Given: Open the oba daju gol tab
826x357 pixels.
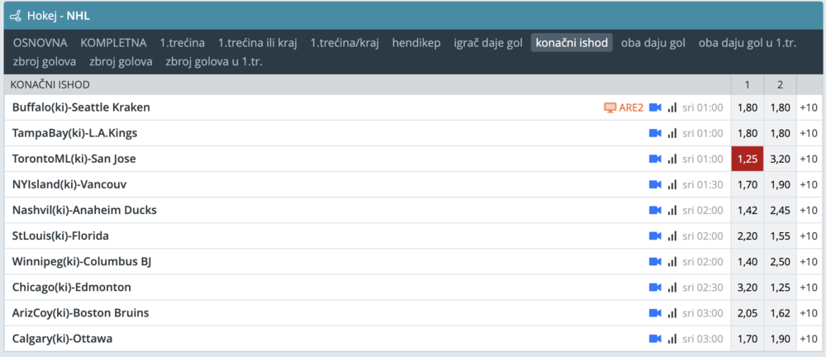Looking at the screenshot, I should point(653,43).
